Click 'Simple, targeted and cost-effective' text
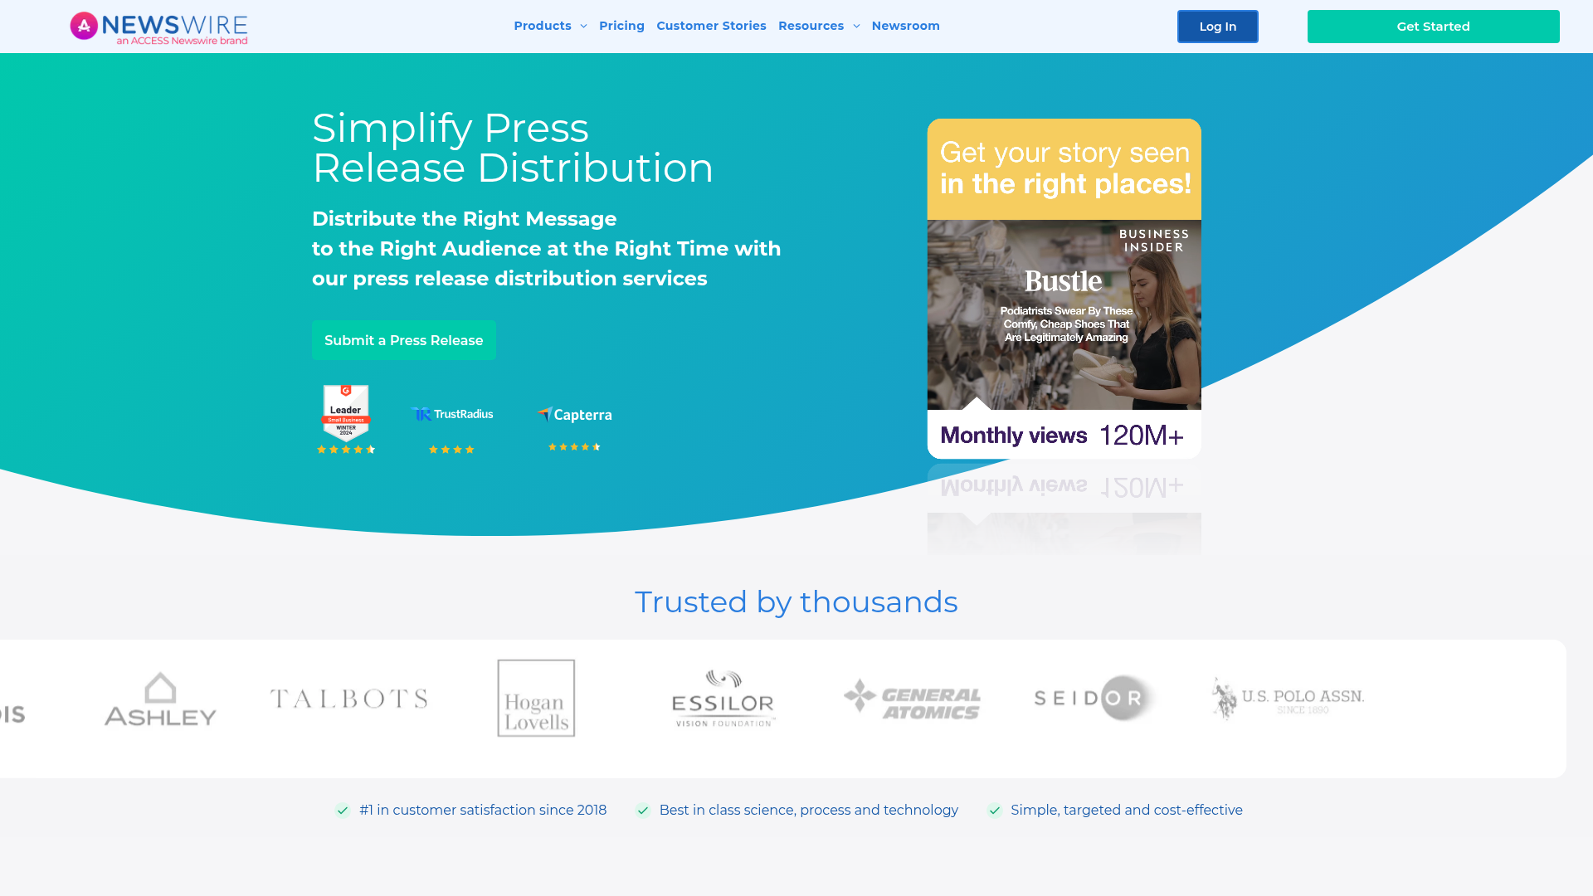 pos(1127,810)
